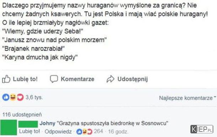The height and width of the screenshot is (137, 217).
Task: Click the Komentarze button text
Action: pyautogui.click(x=78, y=79)
